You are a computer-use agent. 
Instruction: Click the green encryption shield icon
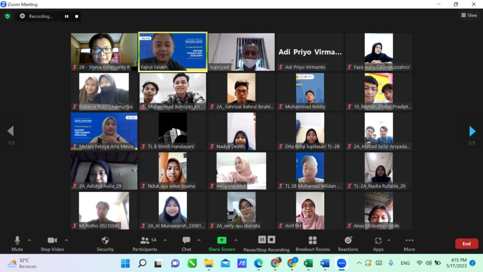(8, 16)
